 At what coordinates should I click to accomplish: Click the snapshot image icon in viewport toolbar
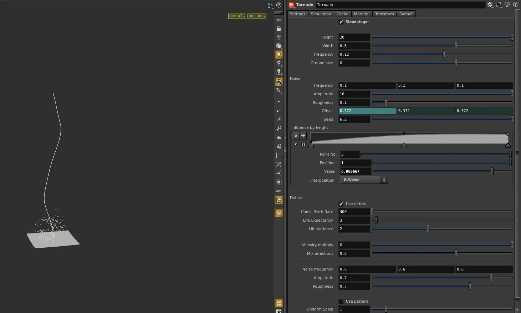pyautogui.click(x=279, y=200)
